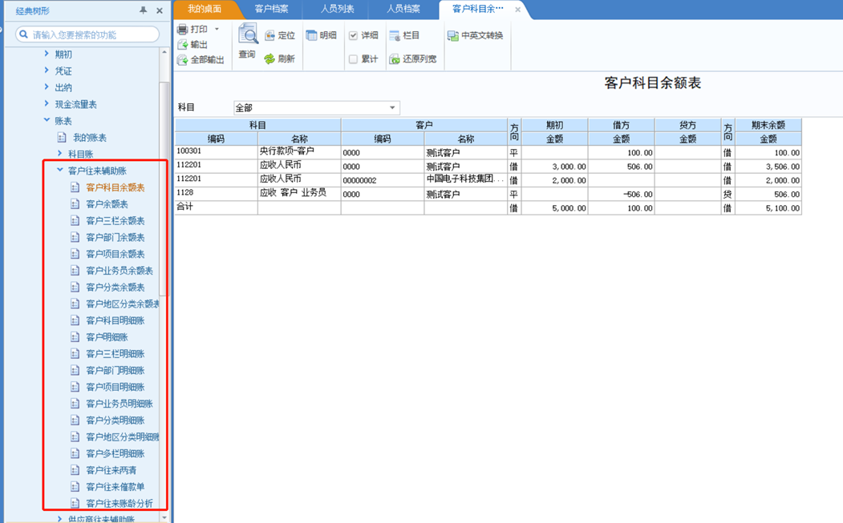
Task: Click 还原列宽 to restore column widths
Action: [395, 59]
